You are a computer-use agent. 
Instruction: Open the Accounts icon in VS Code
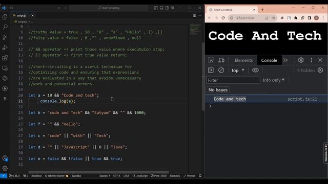(5, 158)
